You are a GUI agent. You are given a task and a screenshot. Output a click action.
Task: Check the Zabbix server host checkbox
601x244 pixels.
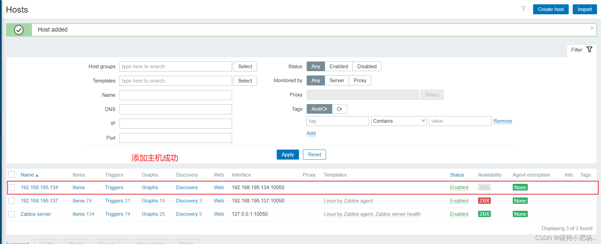[x=12, y=214]
